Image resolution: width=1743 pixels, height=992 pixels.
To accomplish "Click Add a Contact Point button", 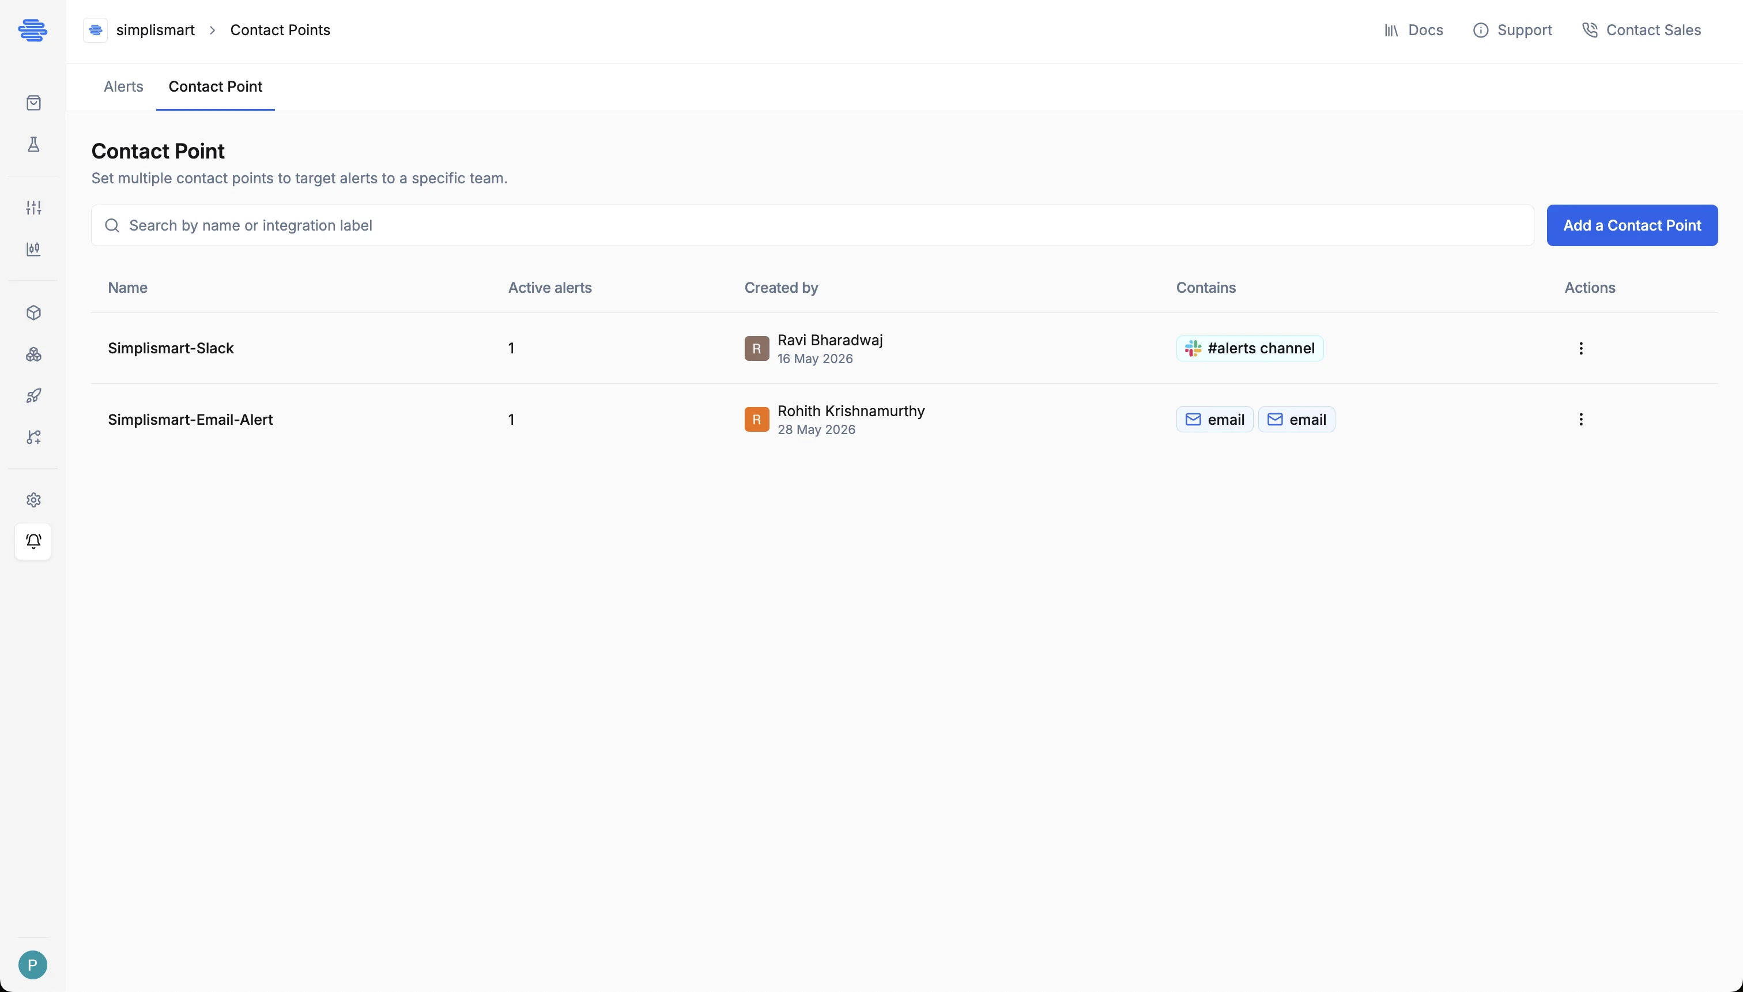I will pos(1632,225).
